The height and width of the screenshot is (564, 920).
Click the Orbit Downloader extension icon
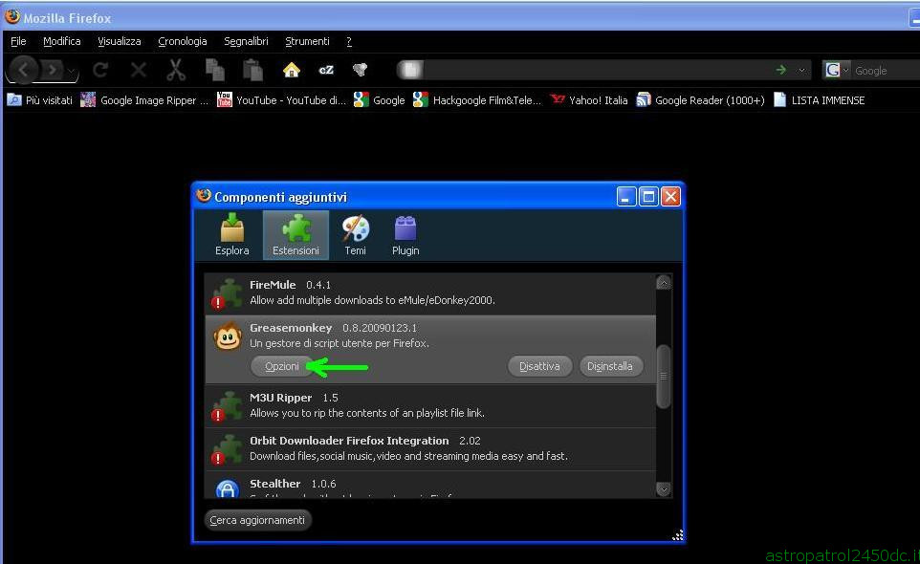tap(227, 449)
